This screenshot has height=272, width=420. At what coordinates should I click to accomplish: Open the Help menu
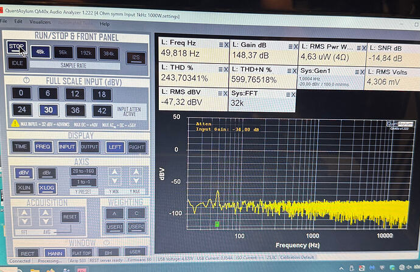pos(105,24)
